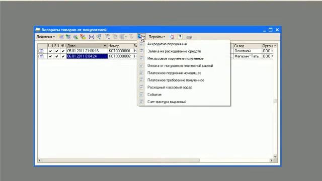Image resolution: width=322 pixels, height=181 pixels.
Task: Click the Магазин "Тать... warehouse cell
Action: click(248, 56)
